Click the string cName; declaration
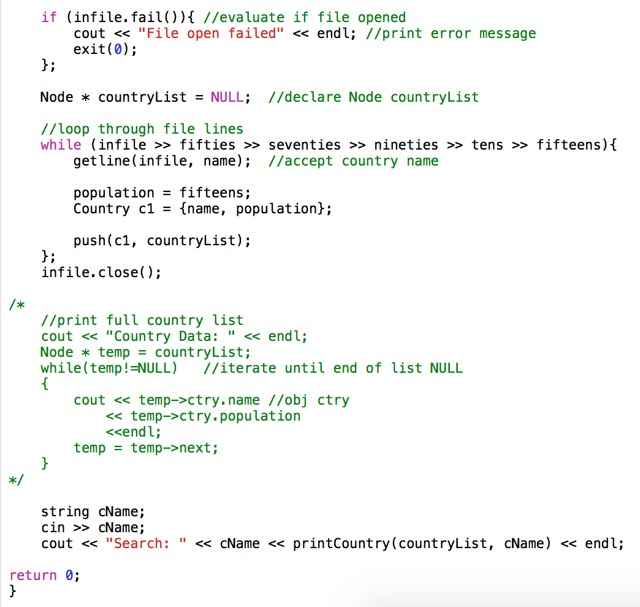640x607 pixels. pyautogui.click(x=93, y=511)
